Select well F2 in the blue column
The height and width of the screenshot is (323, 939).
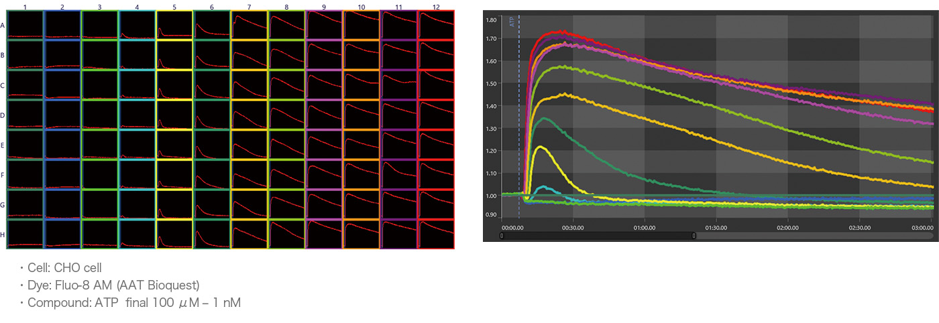(x=62, y=174)
